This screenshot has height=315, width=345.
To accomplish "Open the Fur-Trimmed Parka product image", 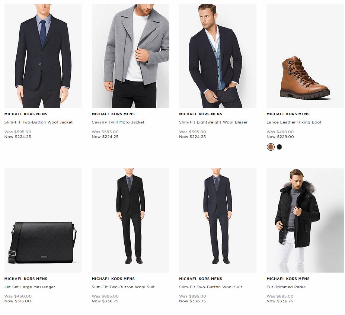I will point(305,221).
